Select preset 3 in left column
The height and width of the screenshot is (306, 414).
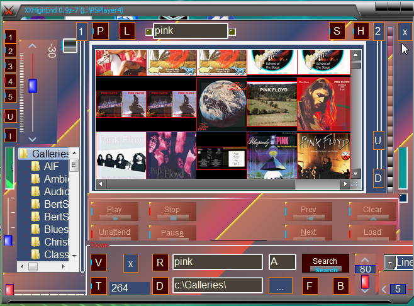(11, 66)
